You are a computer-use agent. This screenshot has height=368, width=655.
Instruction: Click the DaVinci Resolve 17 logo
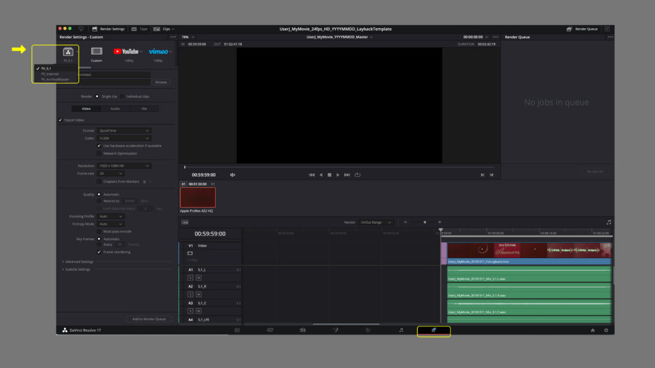point(65,330)
